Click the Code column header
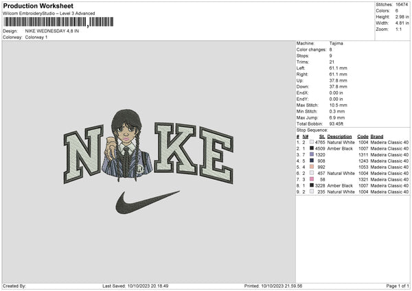Viewport: 412px width, 291px height. (x=363, y=137)
